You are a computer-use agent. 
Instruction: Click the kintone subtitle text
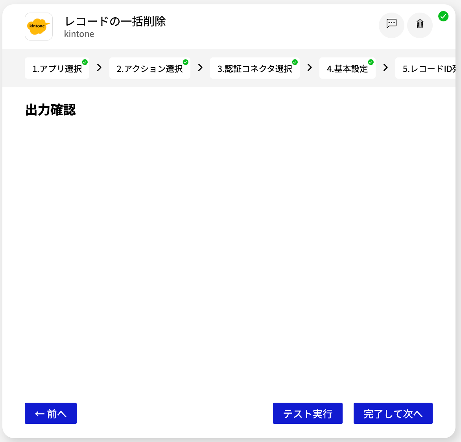[x=79, y=34]
